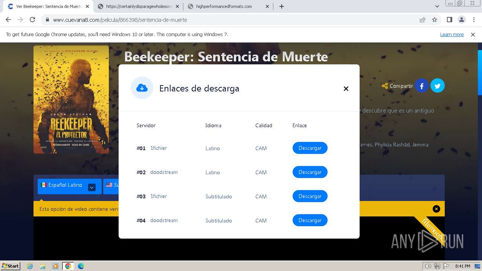Click the Enlaces de descarga heading
This screenshot has height=271, width=482.
click(x=199, y=88)
